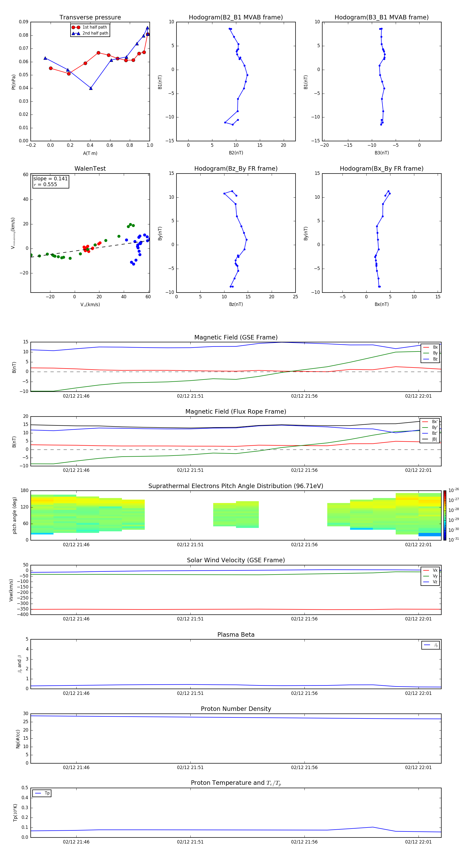Click the "Plasma Beta" plot title
The height and width of the screenshot is (865, 472).
(x=236, y=635)
